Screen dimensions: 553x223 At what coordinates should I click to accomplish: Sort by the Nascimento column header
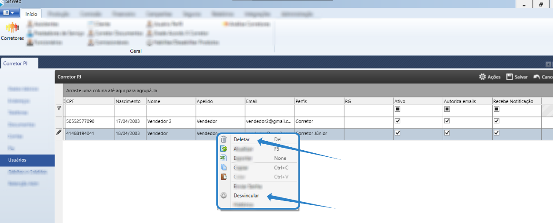[x=130, y=101]
